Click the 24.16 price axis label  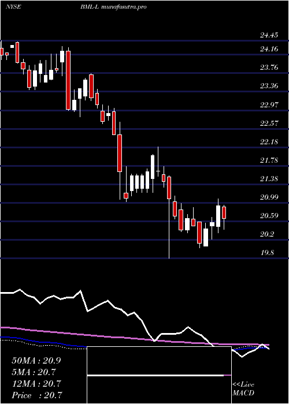pyautogui.click(x=269, y=48)
